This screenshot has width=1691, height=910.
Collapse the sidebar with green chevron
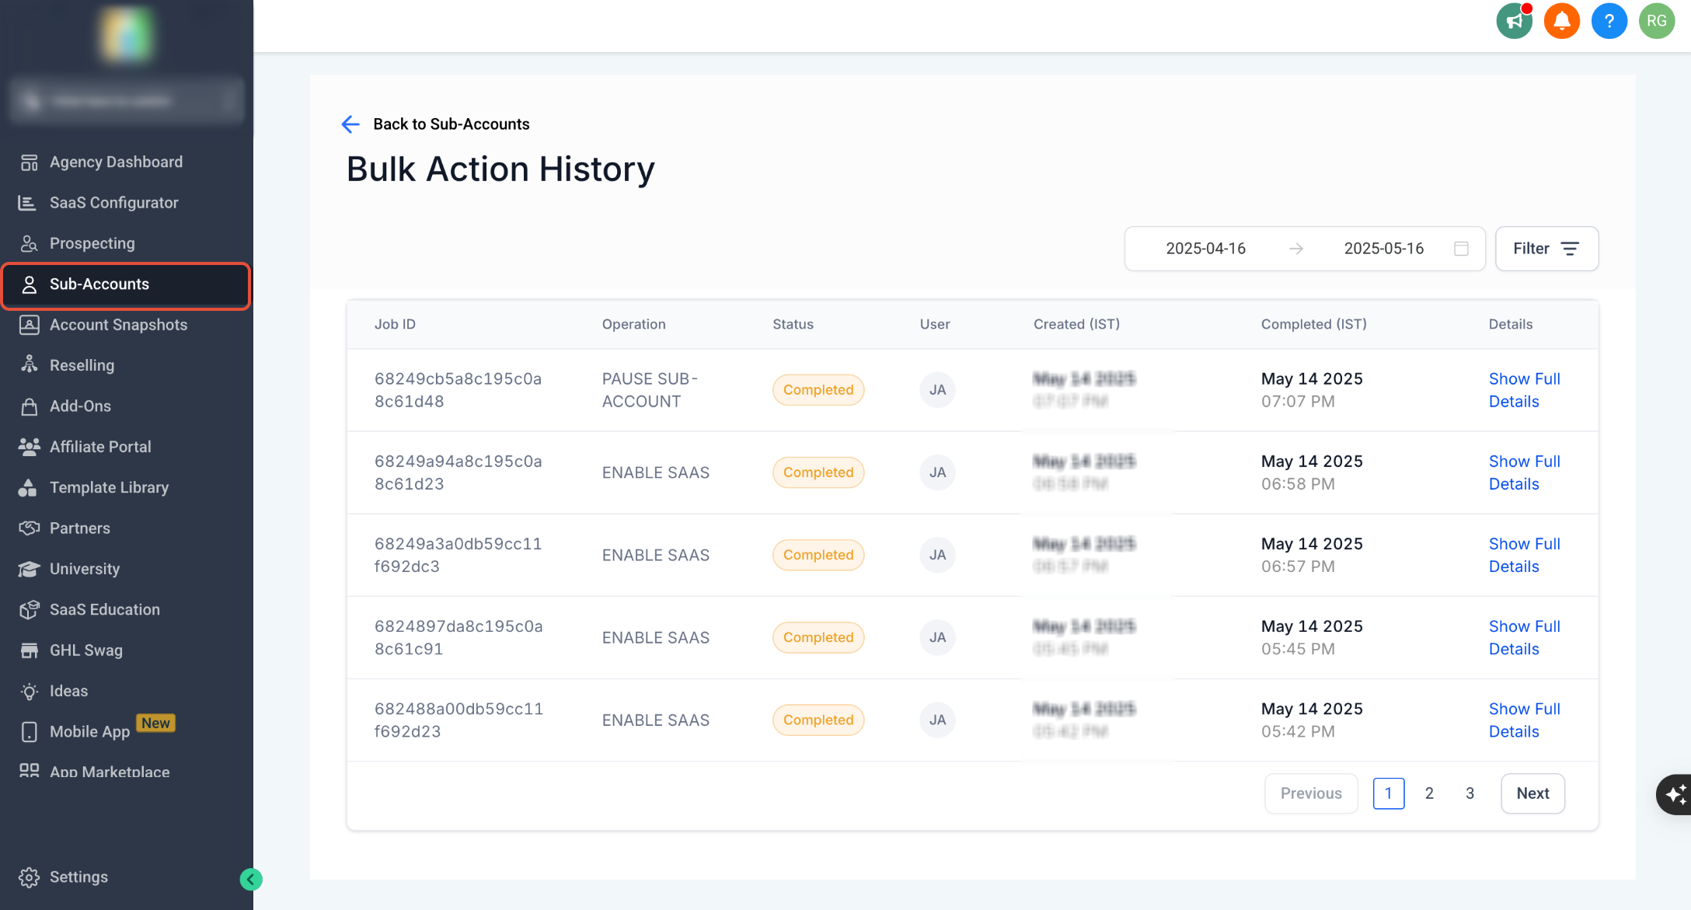(x=250, y=879)
